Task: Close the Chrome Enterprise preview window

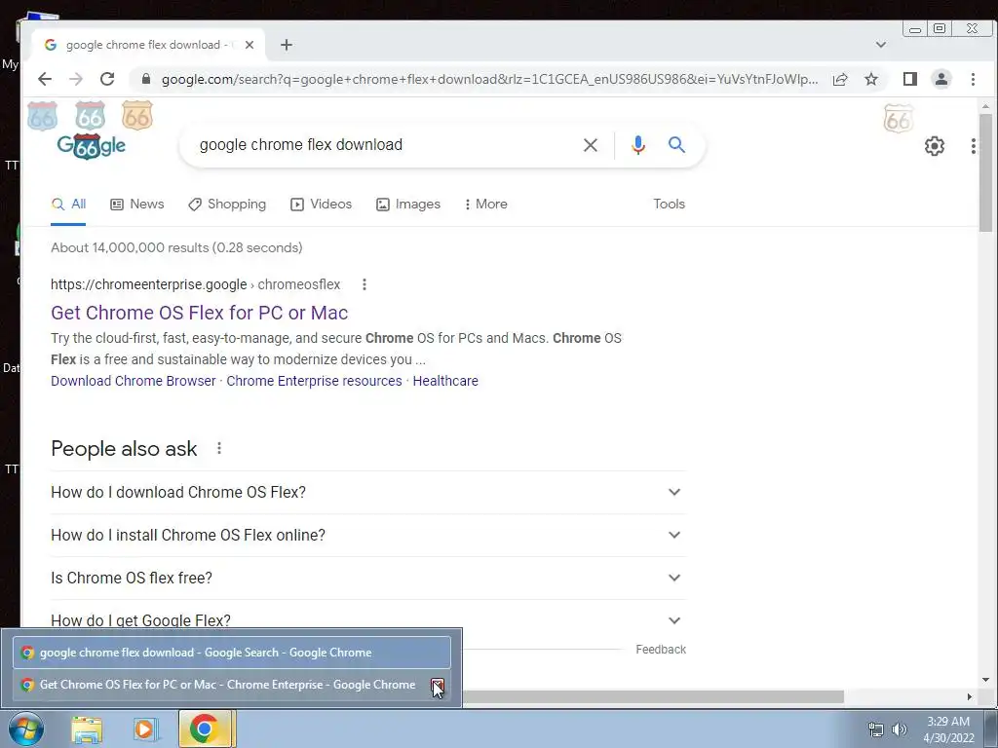Action: tap(438, 685)
